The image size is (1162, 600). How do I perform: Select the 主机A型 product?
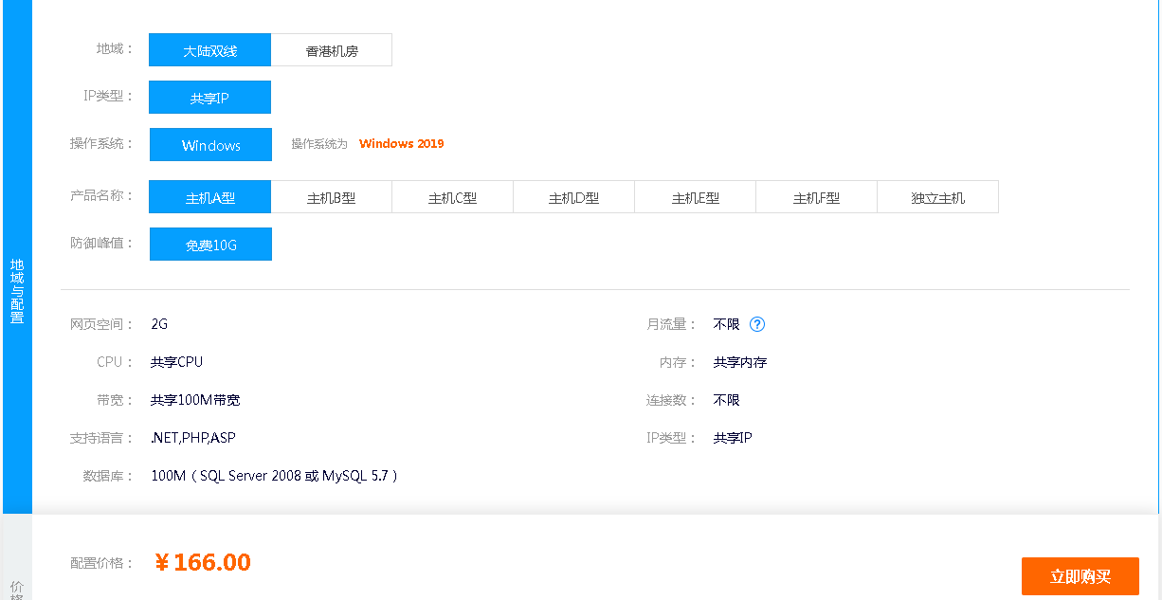pos(210,197)
